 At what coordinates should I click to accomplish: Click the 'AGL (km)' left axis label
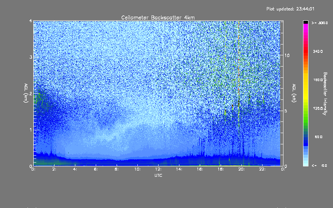pyautogui.click(x=26, y=93)
